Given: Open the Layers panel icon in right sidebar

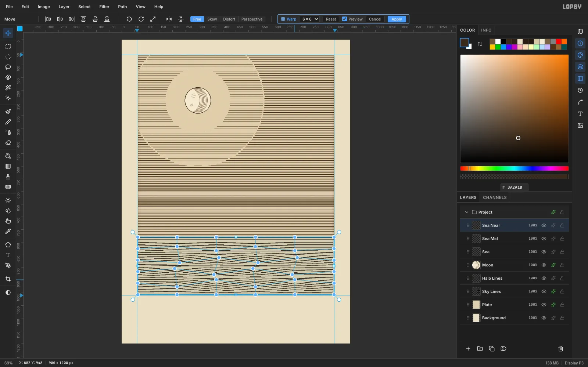Looking at the screenshot, I should click(580, 67).
